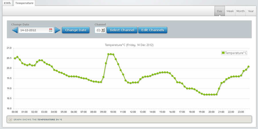258x129 pixels.
Task: Click the first data point at 00:00
Action: 15,58
